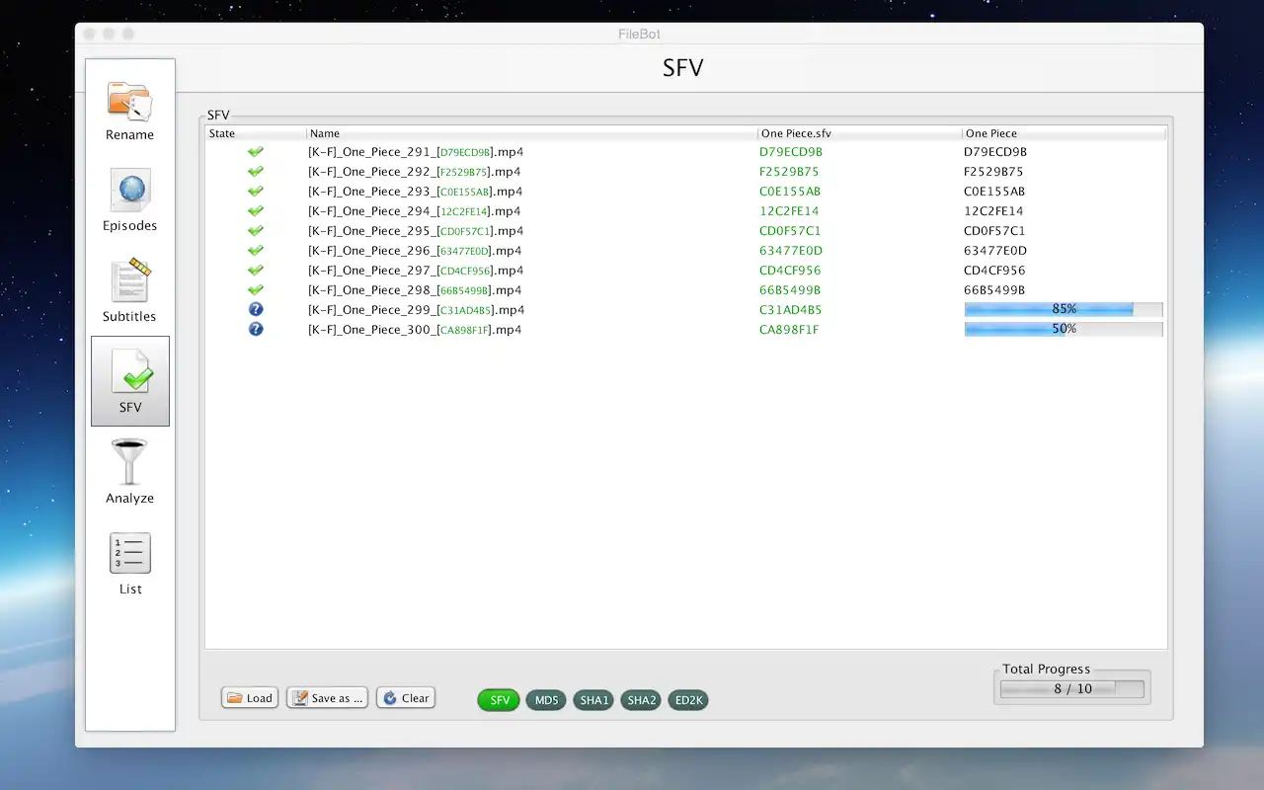Click green sfv checksum C31AD4B5
Screen dimensions: 1264x790
click(791, 310)
